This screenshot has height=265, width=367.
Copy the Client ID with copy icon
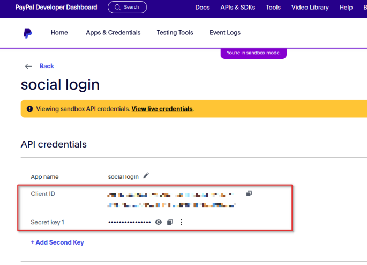249,194
